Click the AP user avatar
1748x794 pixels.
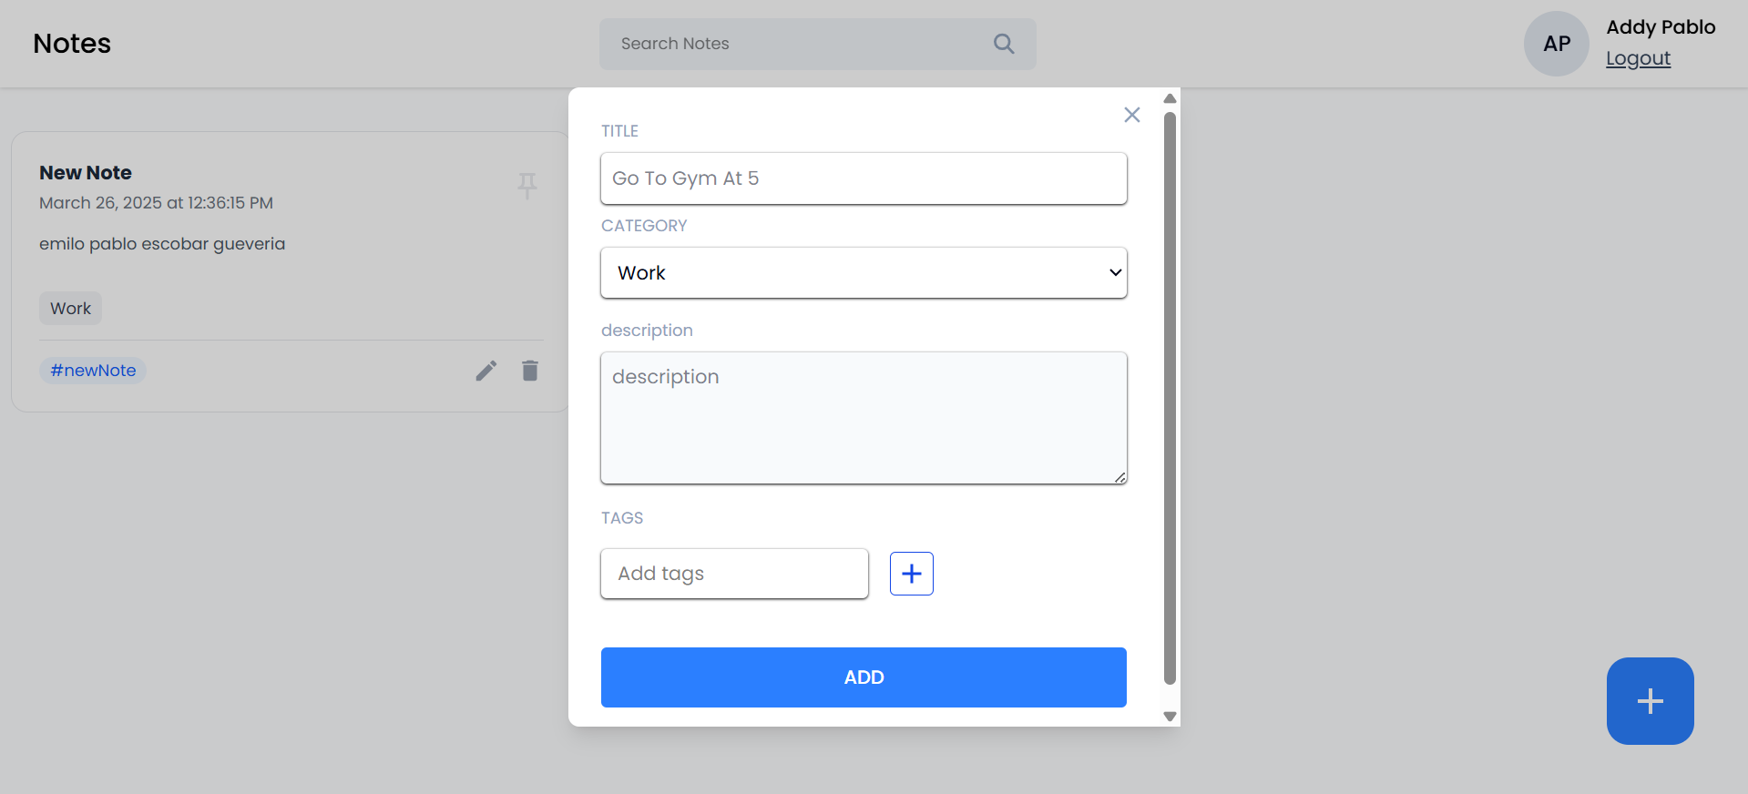pyautogui.click(x=1557, y=44)
